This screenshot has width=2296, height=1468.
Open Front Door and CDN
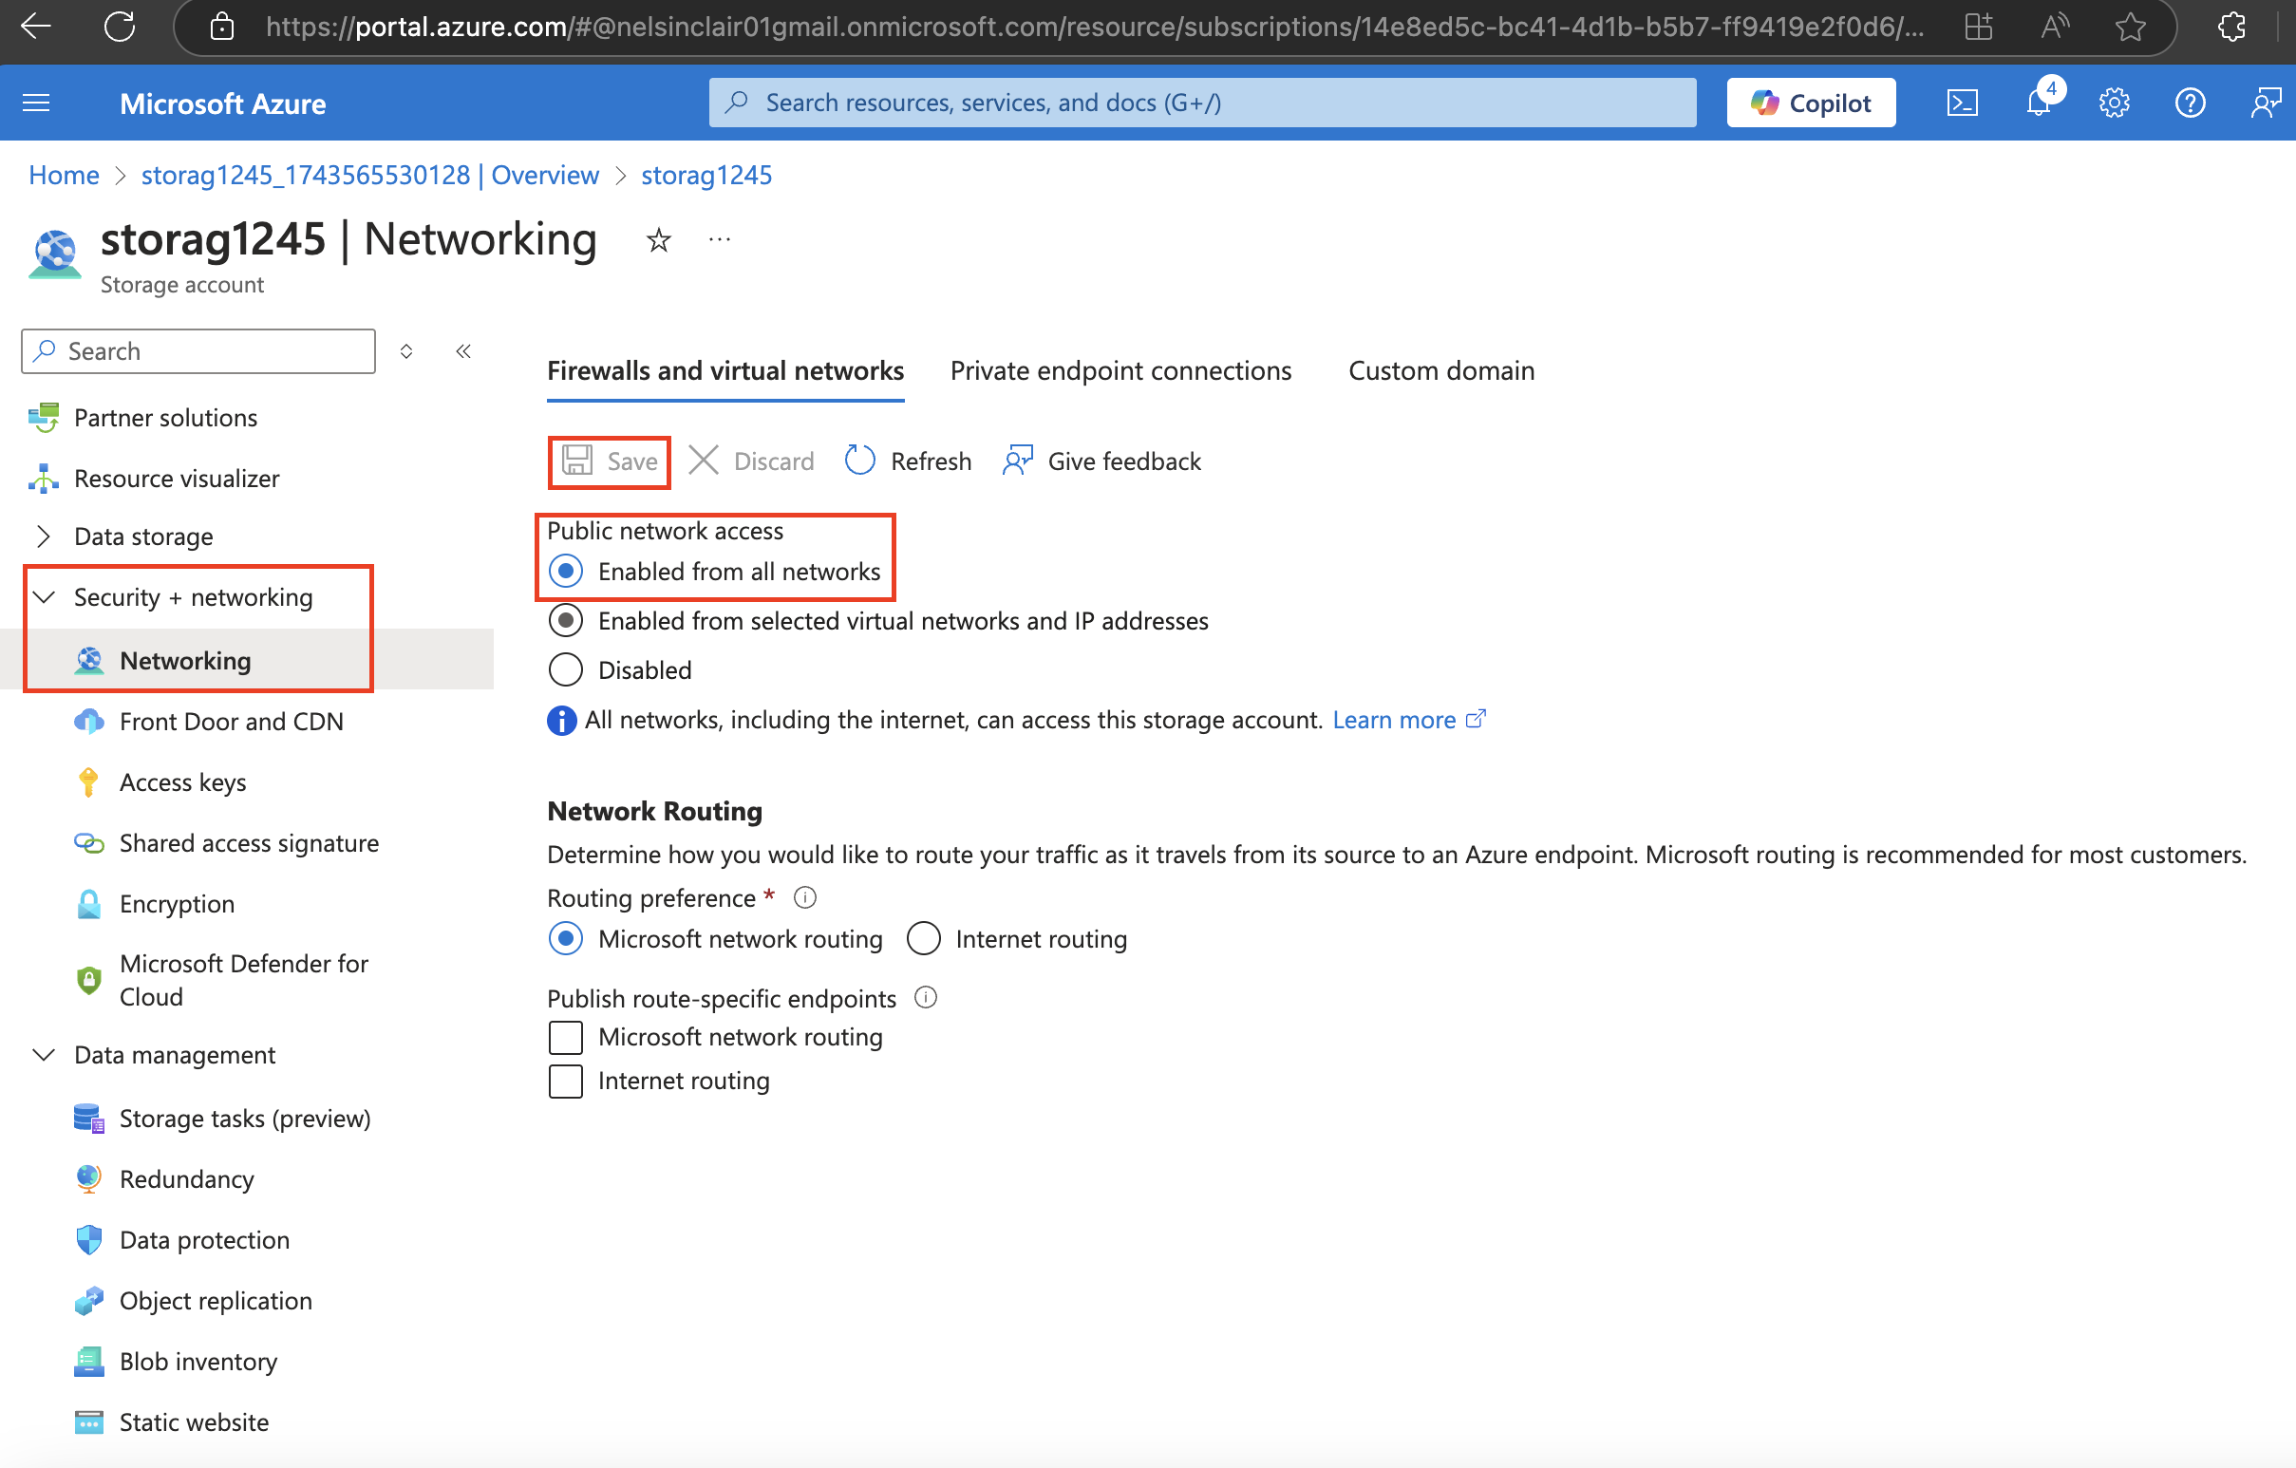pyautogui.click(x=231, y=722)
